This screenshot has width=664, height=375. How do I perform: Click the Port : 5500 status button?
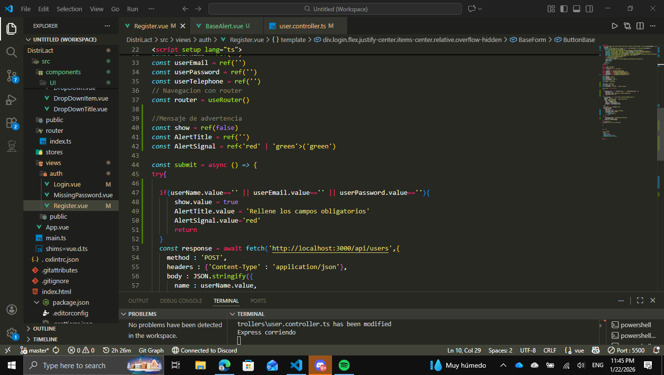tap(626, 350)
